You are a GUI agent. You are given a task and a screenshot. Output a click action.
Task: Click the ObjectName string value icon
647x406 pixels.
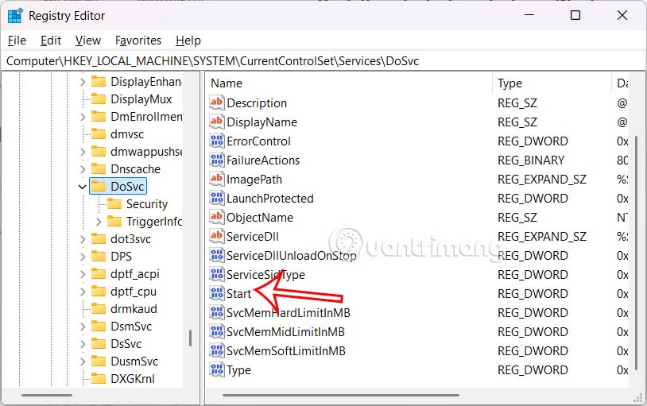217,218
